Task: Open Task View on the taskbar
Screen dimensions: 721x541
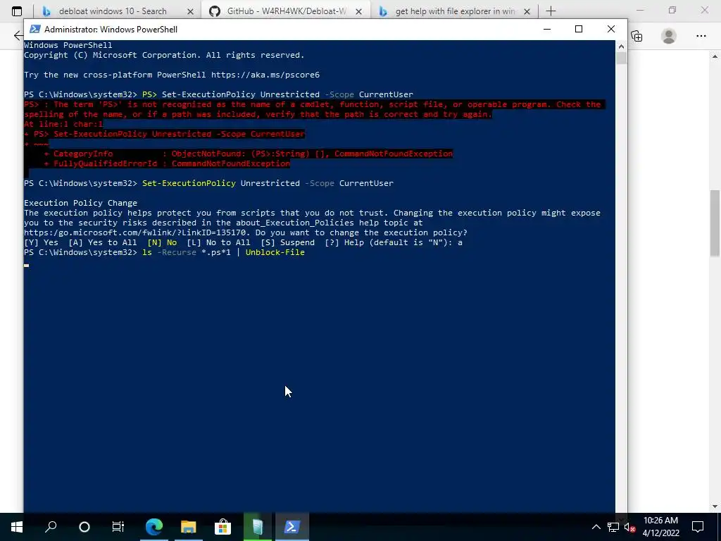Action: pyautogui.click(x=118, y=527)
